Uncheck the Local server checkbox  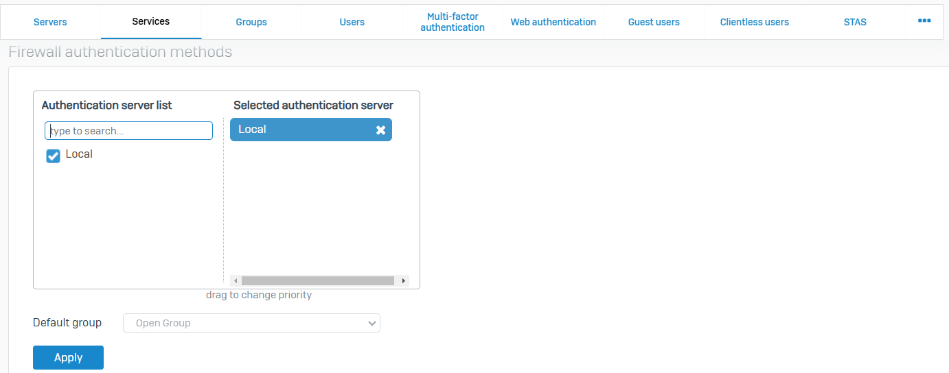(x=53, y=156)
